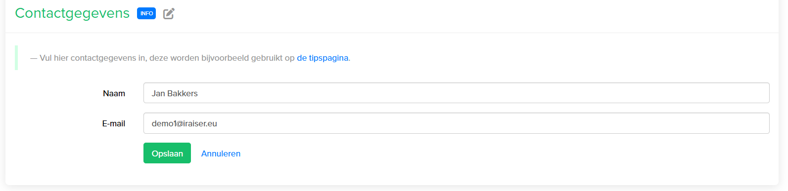
Task: Activate the edit square-pencil icon
Action: 169,13
